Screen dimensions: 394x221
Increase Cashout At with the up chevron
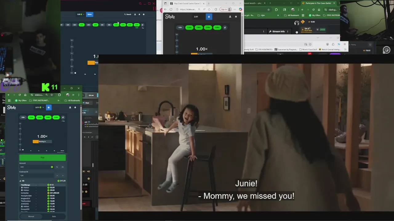tap(62, 176)
